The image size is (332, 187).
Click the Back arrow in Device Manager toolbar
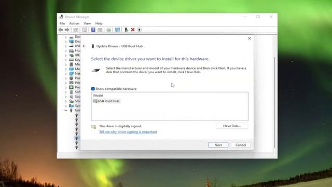(61, 30)
